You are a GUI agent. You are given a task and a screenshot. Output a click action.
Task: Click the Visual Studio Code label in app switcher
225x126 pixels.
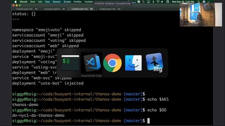[x=91, y=76]
